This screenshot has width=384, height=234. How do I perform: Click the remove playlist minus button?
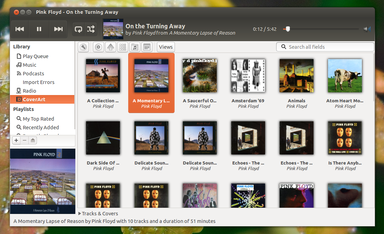(x=25, y=140)
